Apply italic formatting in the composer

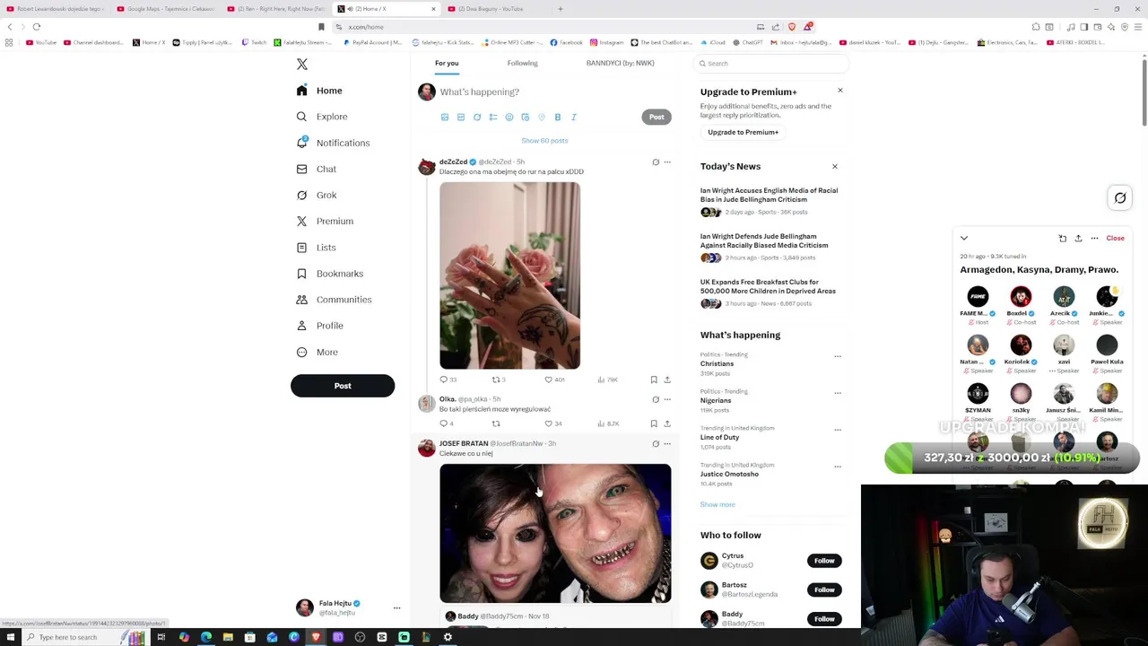coord(574,118)
